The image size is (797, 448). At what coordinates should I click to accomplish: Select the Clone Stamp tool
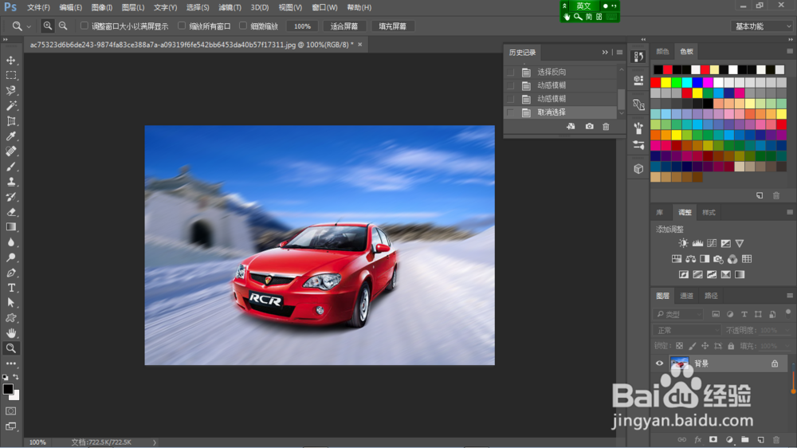(10, 182)
